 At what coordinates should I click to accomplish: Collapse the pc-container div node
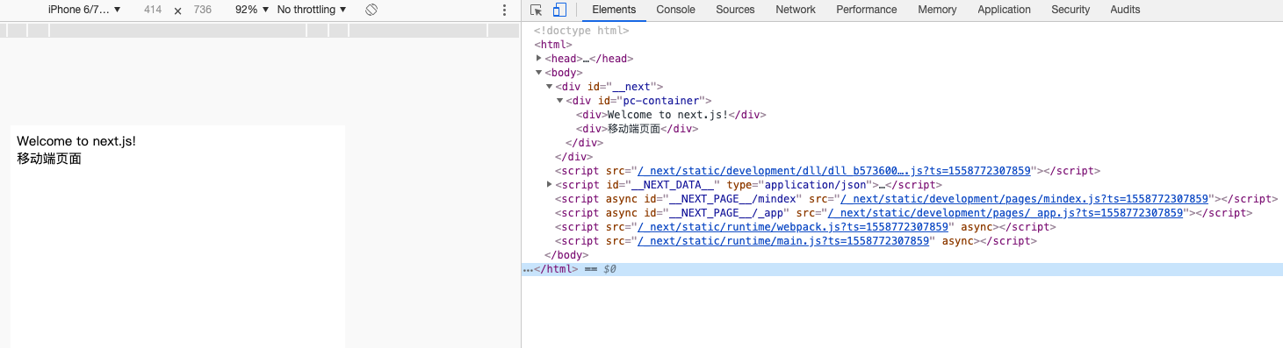560,101
